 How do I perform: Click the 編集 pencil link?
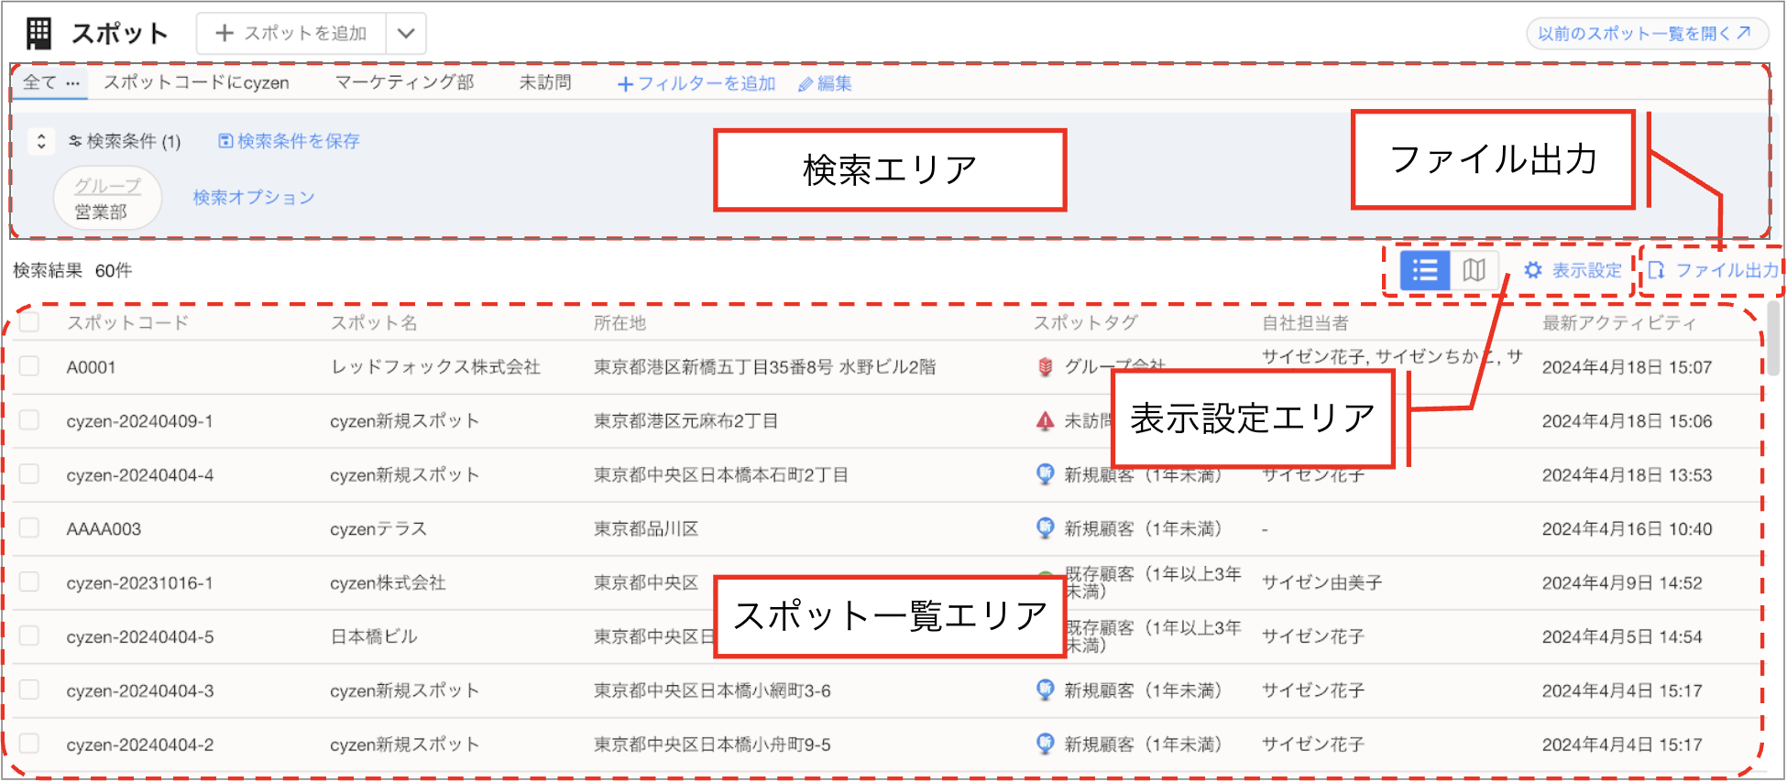click(825, 84)
